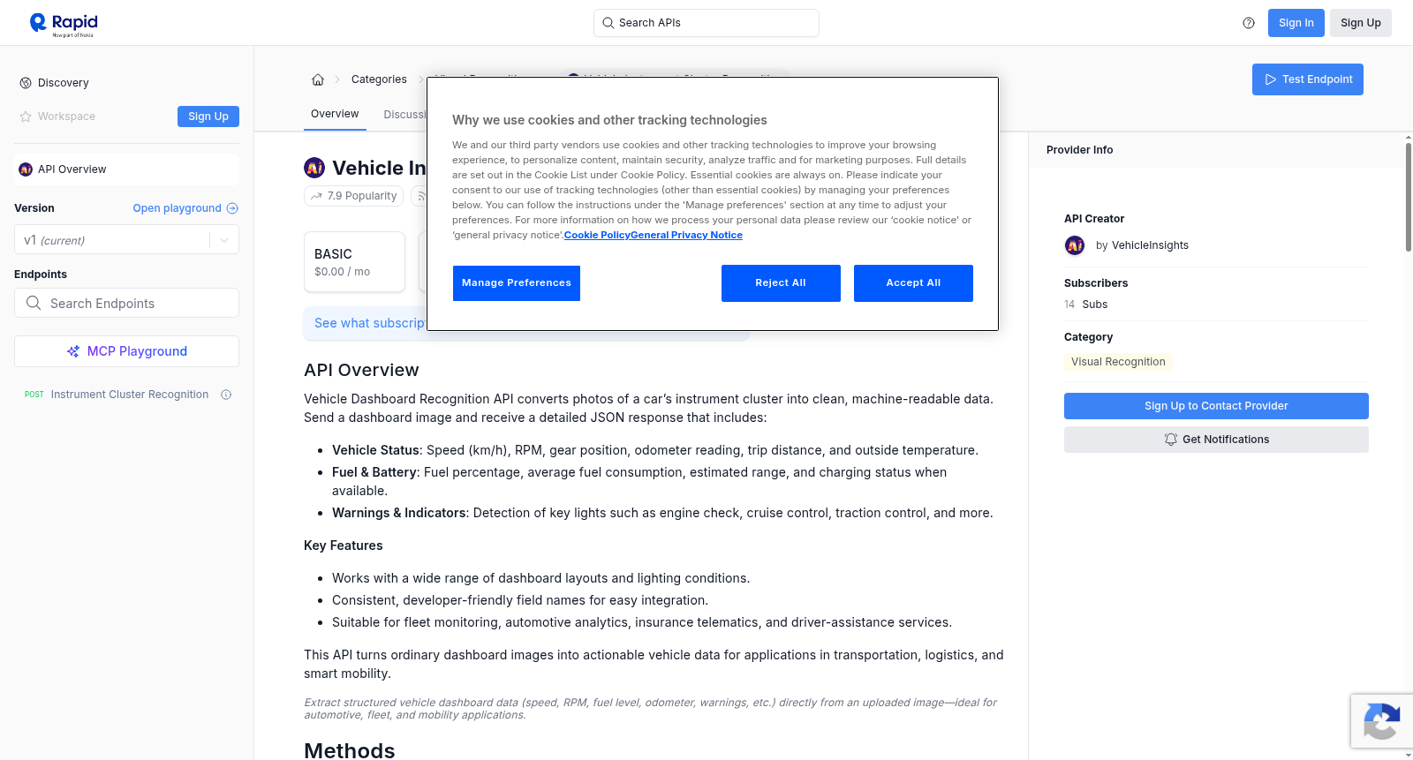This screenshot has height=760, width=1413.
Task: Click the Vehicle API logo beside the title
Action: point(314,168)
